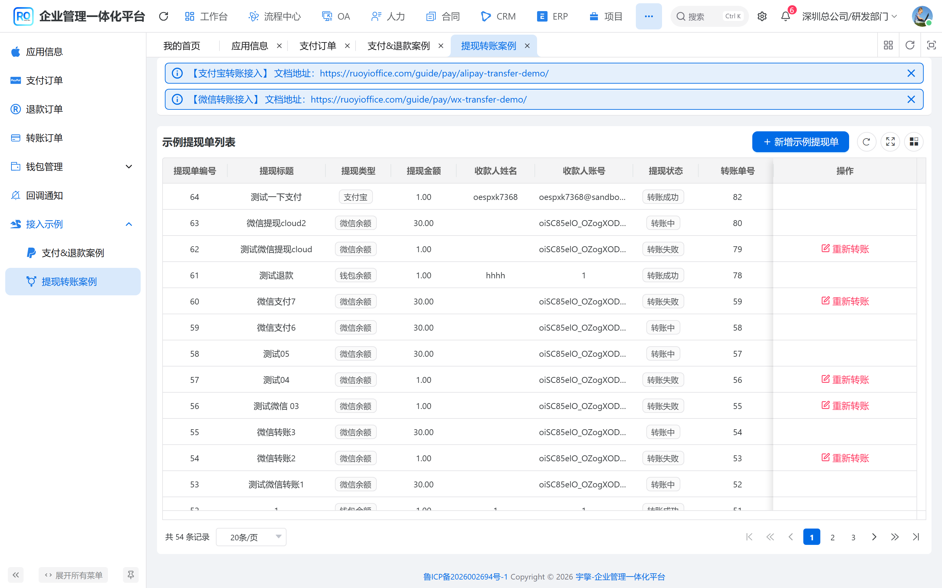Close the 支付订单 tab
The height and width of the screenshot is (588, 942).
tap(347, 45)
